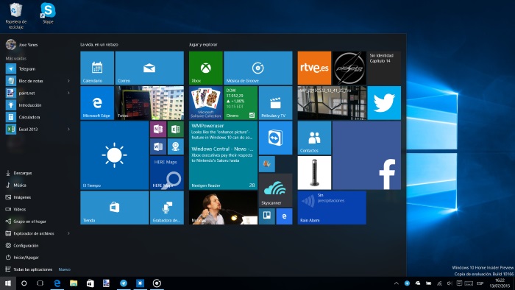Image resolution: width=515 pixels, height=290 pixels.
Task: Open the Tienda store tile
Action: click(x=114, y=208)
